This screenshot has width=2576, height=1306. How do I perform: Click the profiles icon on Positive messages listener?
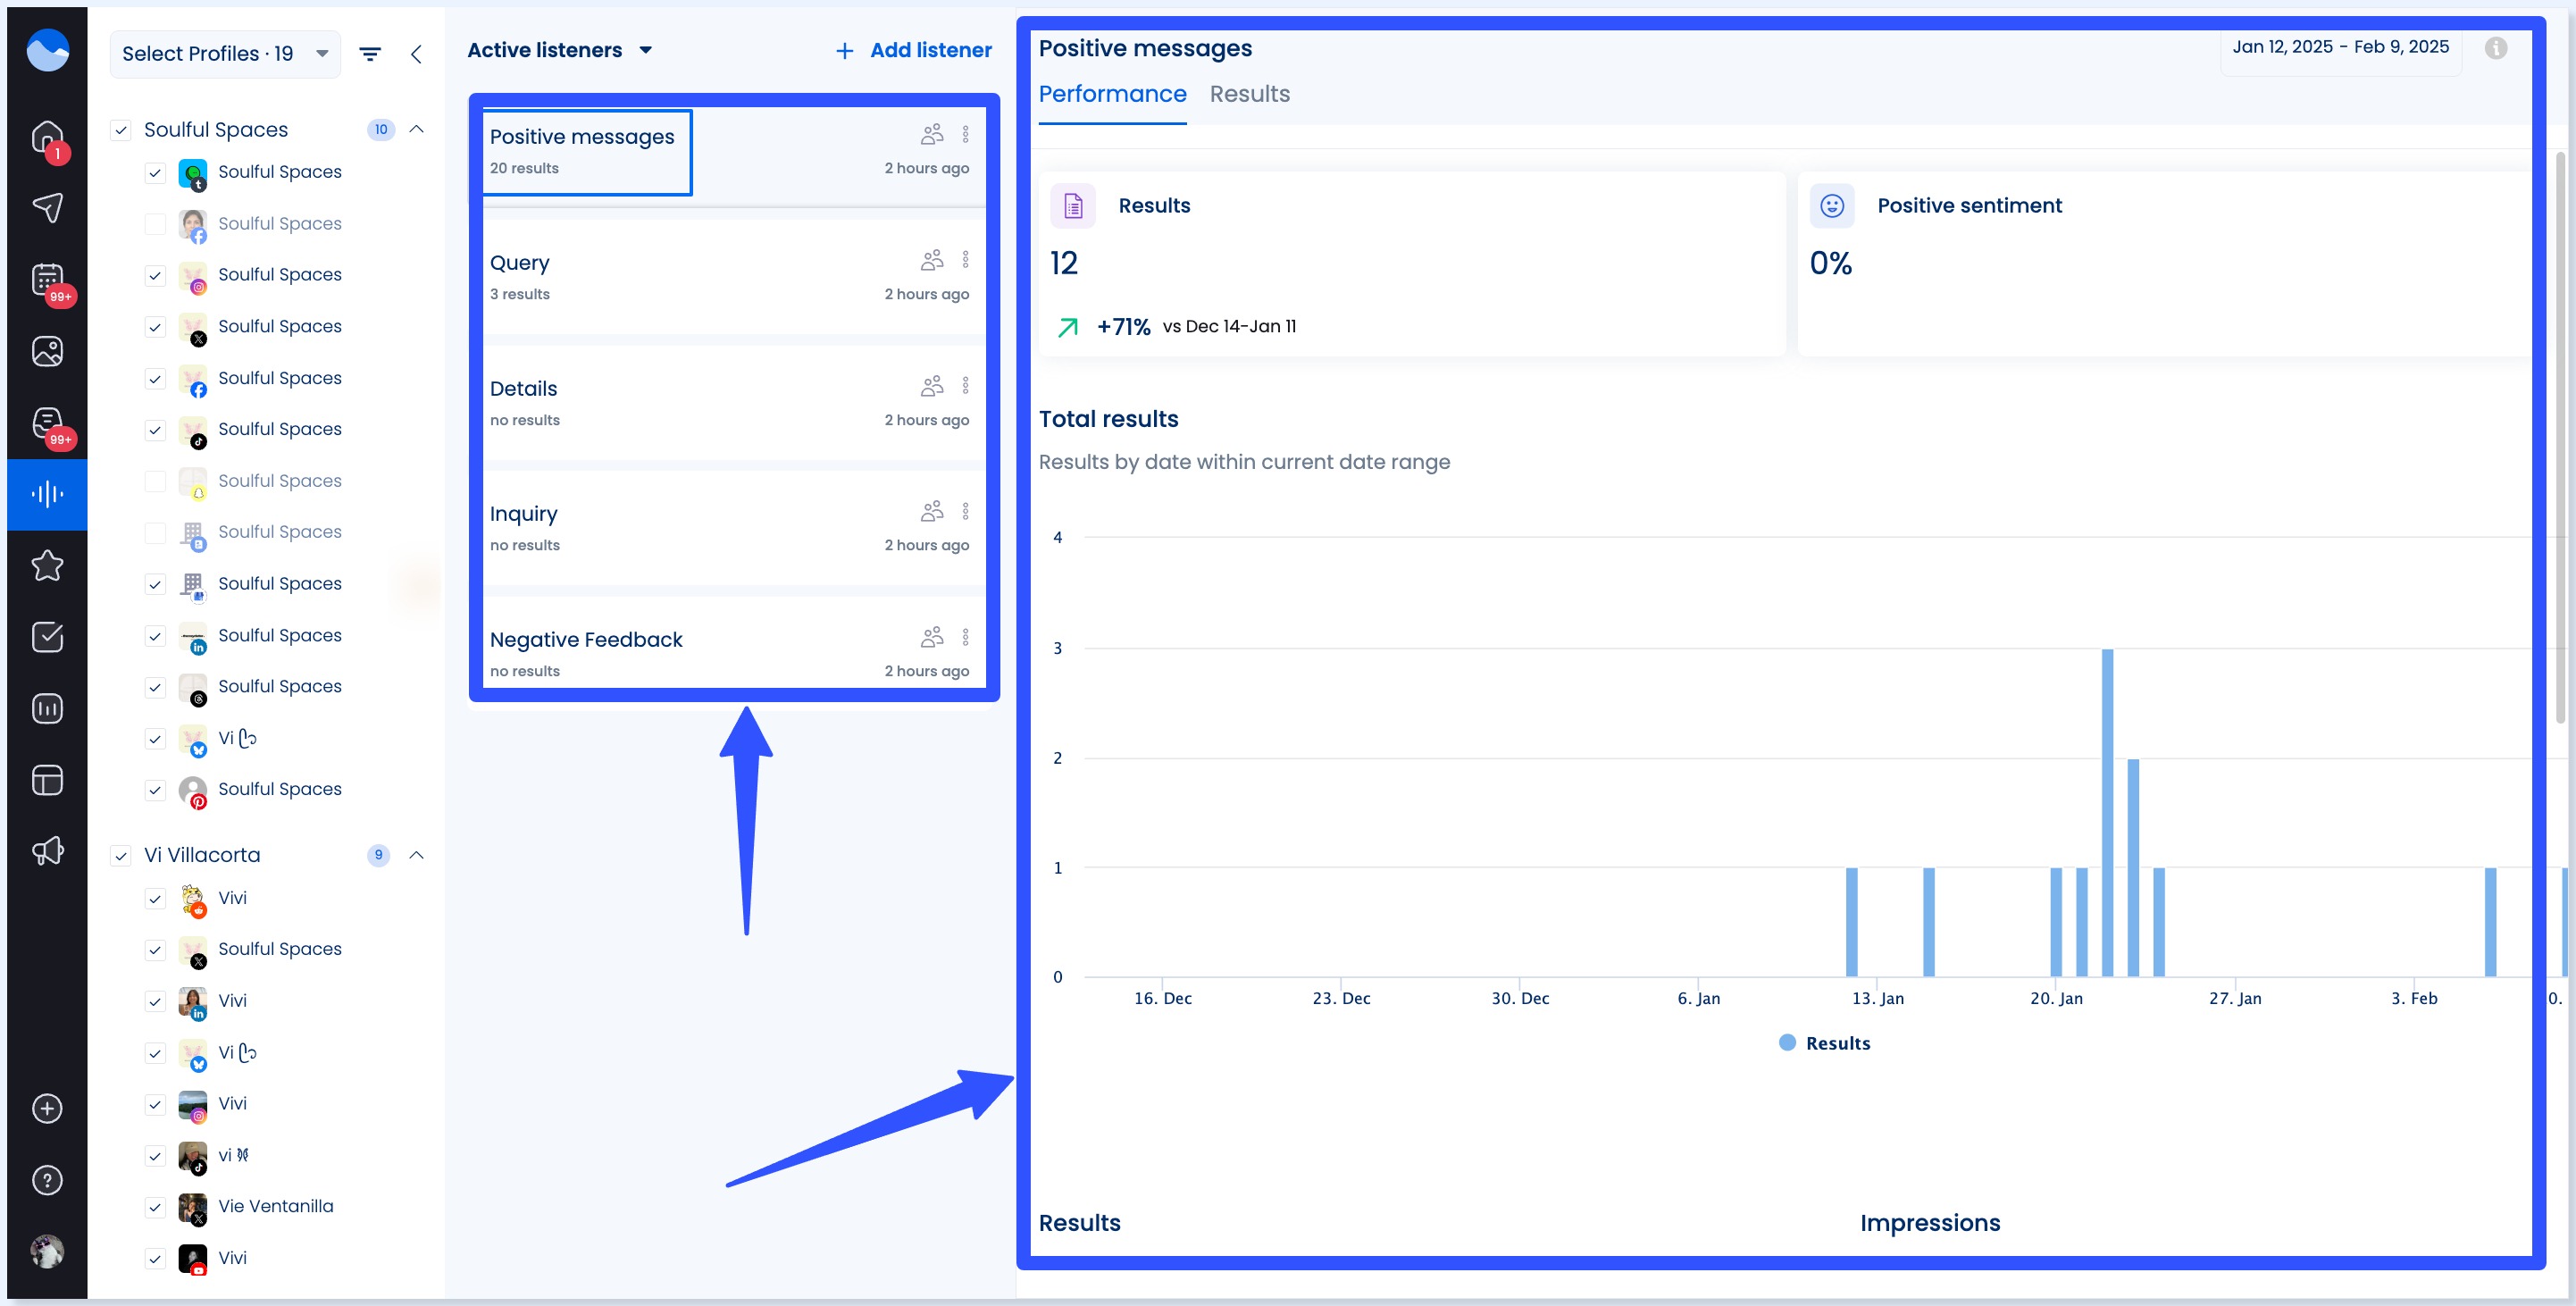[x=932, y=132]
